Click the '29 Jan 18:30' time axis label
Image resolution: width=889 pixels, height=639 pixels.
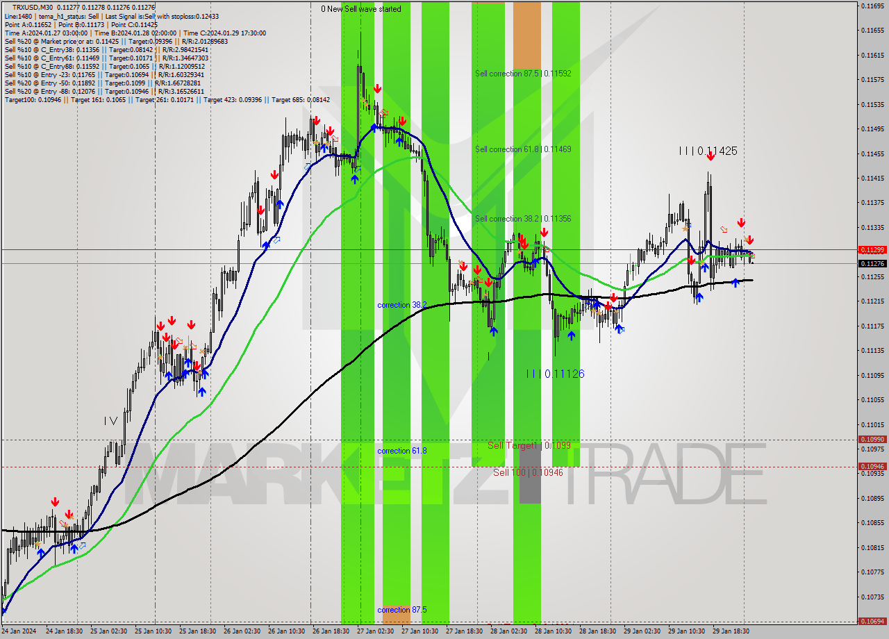[731, 631]
